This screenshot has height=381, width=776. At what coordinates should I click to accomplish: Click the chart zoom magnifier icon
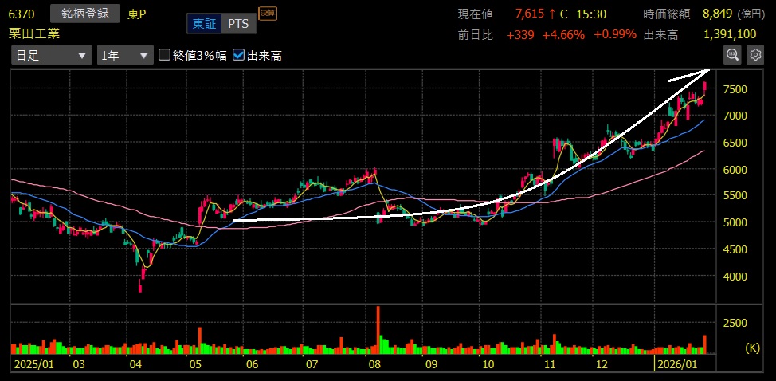coord(731,54)
